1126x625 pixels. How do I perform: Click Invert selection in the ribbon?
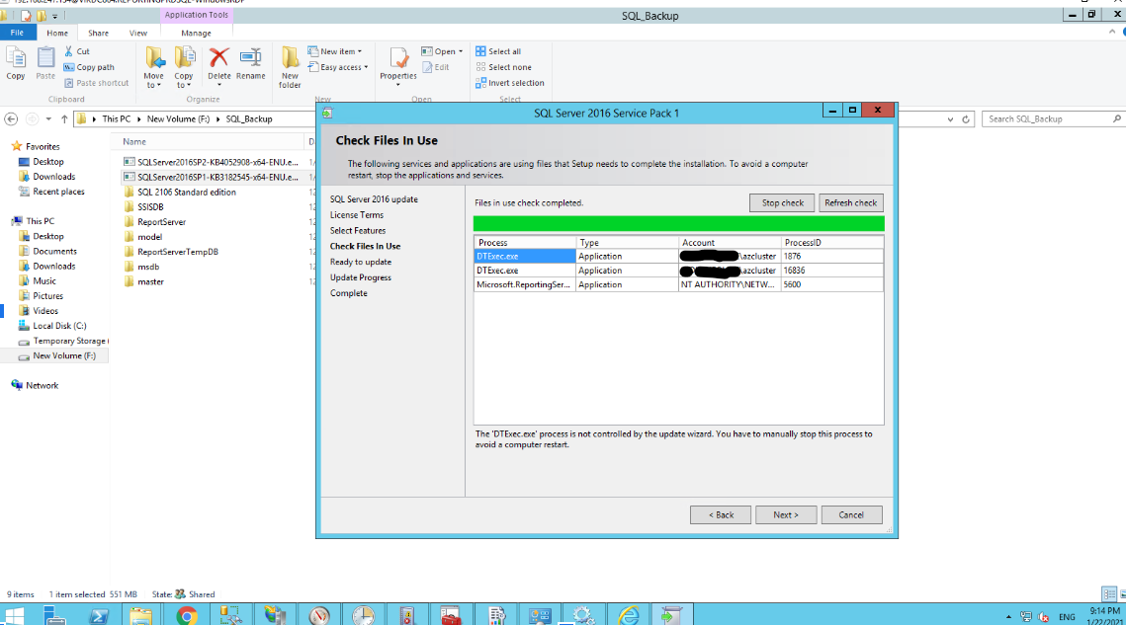click(x=510, y=83)
